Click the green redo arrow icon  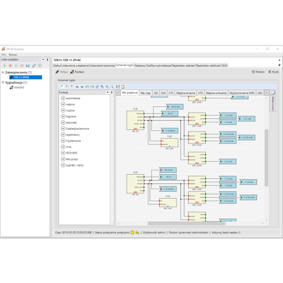(x=92, y=86)
